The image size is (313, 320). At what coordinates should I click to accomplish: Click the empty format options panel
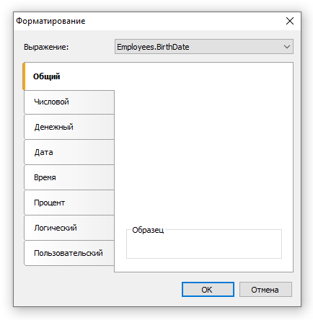(204, 144)
